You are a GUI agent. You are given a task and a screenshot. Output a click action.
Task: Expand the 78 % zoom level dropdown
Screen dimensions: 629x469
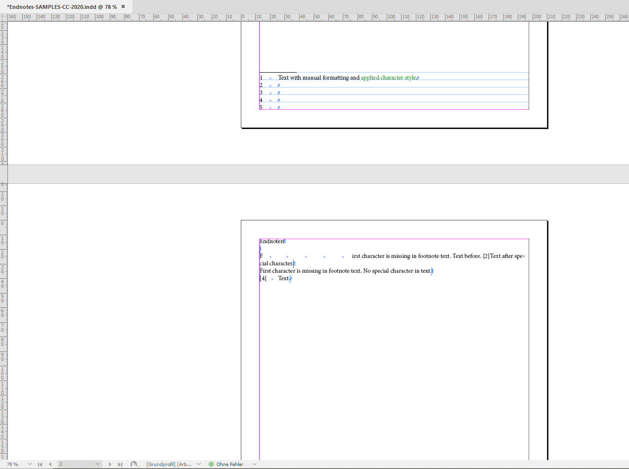[x=30, y=465]
